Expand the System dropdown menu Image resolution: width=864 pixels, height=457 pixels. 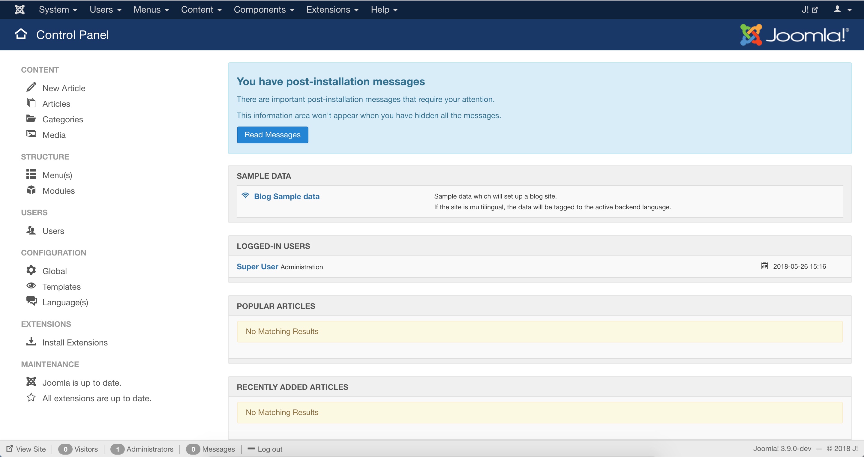(x=58, y=9)
